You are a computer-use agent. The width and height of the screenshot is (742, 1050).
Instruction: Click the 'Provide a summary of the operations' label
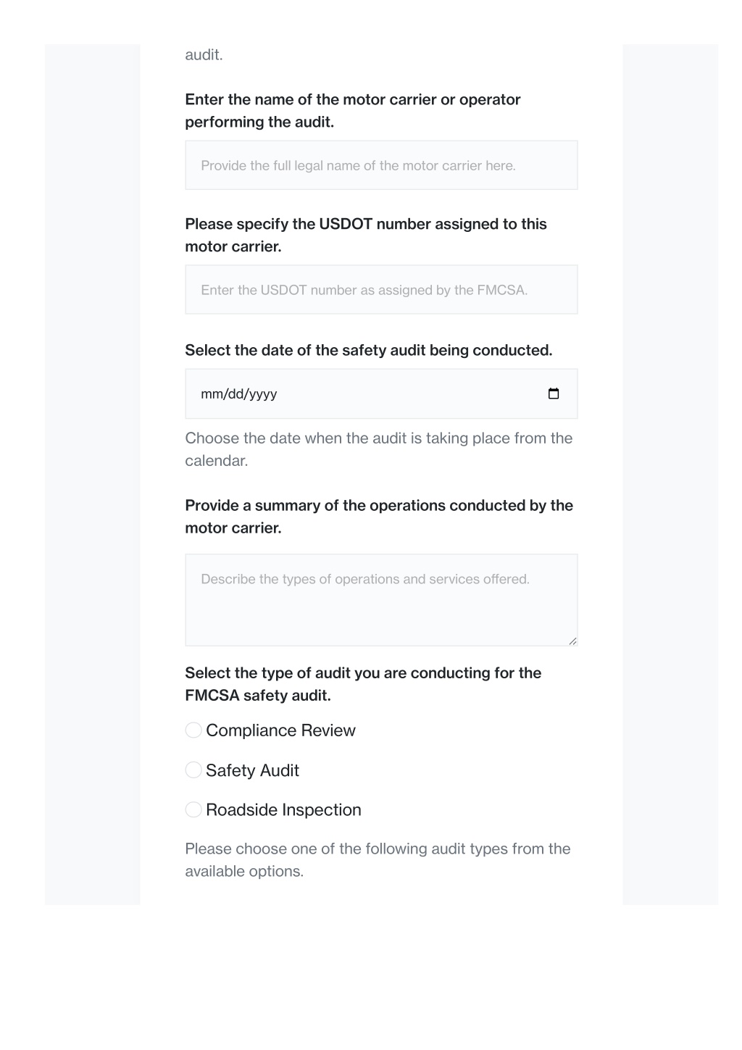(x=379, y=517)
